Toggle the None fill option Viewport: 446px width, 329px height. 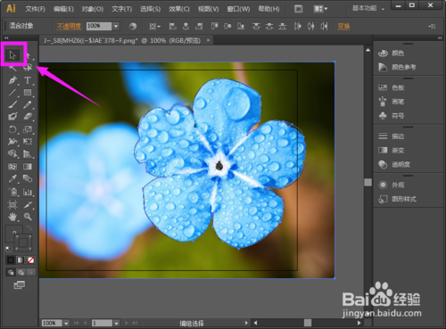(30, 260)
